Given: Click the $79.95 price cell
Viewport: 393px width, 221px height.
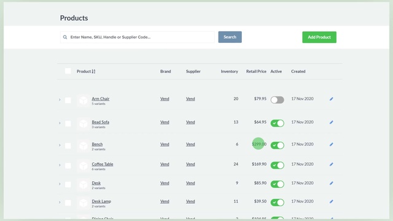Looking at the screenshot, I should (x=260, y=99).
